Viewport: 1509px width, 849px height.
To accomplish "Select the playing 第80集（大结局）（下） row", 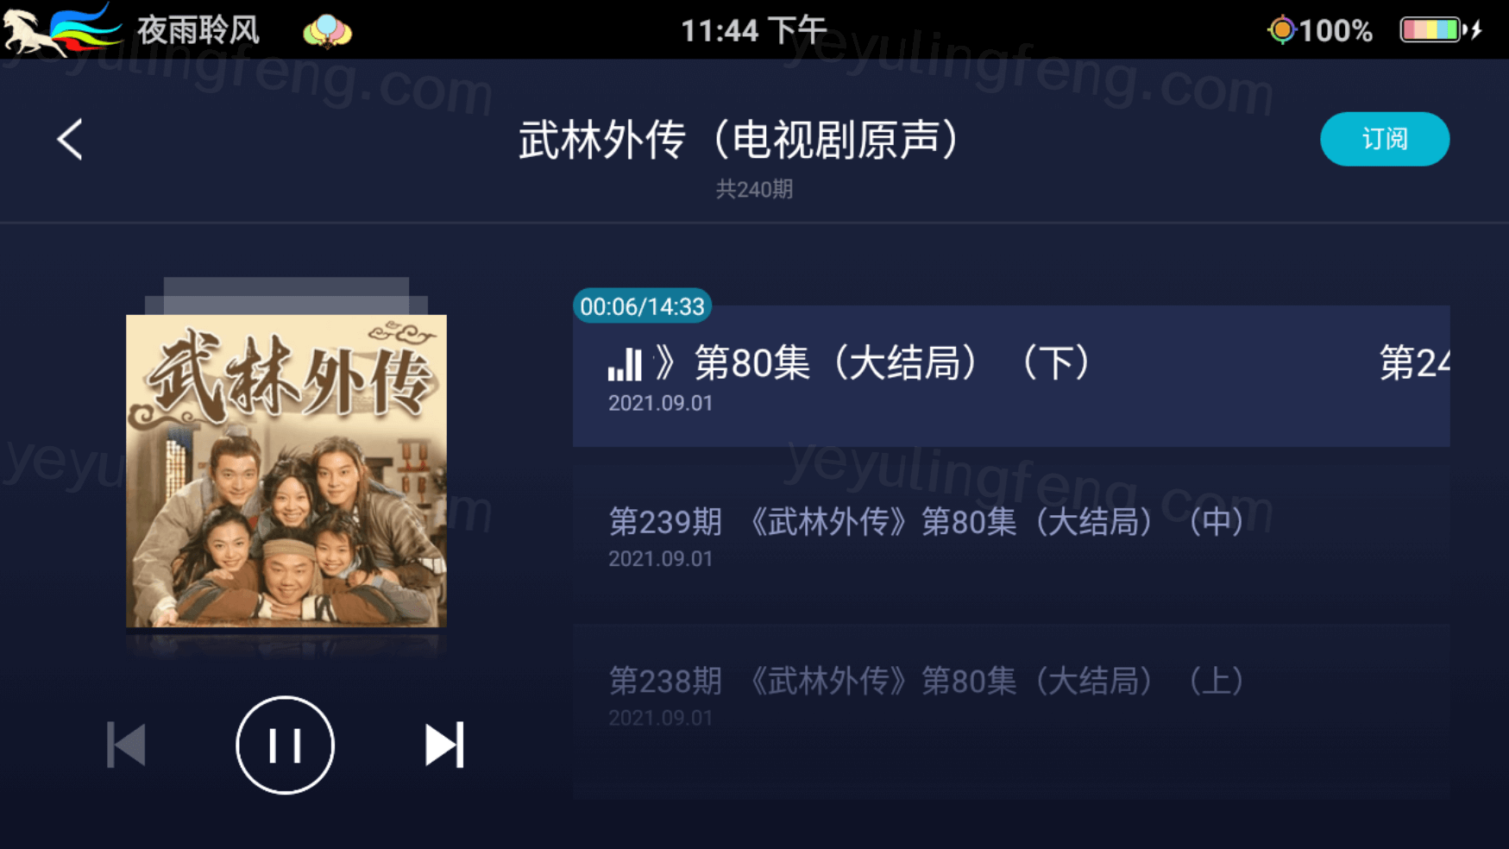I will click(1011, 376).
